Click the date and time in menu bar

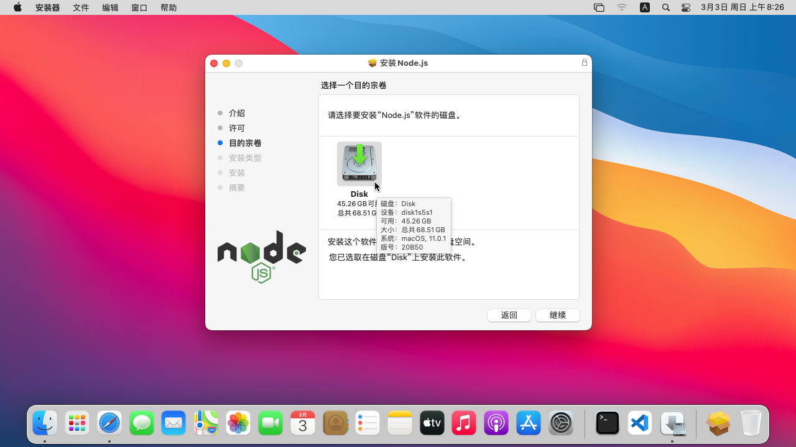point(743,7)
